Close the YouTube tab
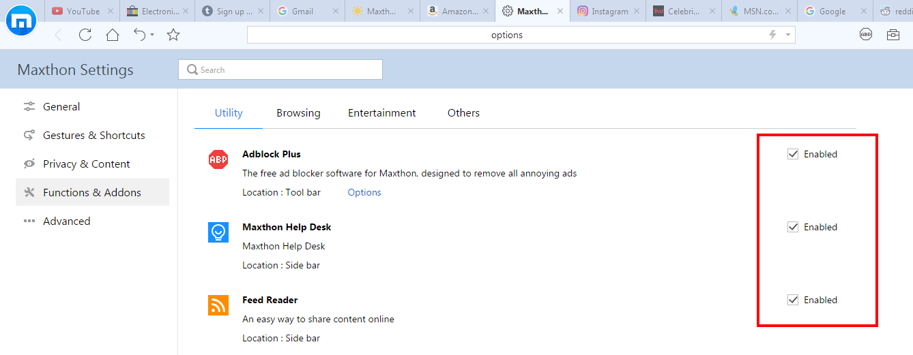Viewport: 913px width, 355px height. 110,11
